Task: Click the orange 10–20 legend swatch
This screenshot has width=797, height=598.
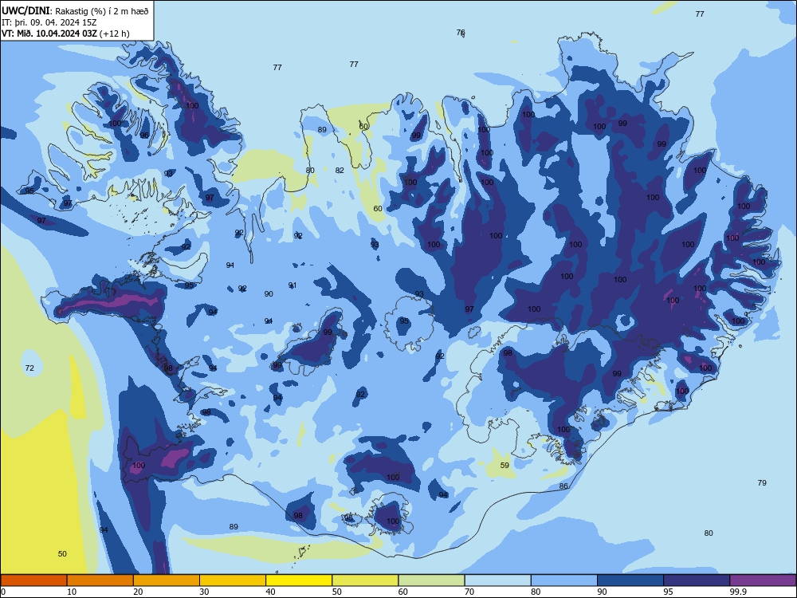Action: click(x=100, y=580)
